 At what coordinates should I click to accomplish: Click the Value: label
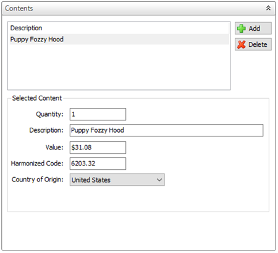(54, 147)
